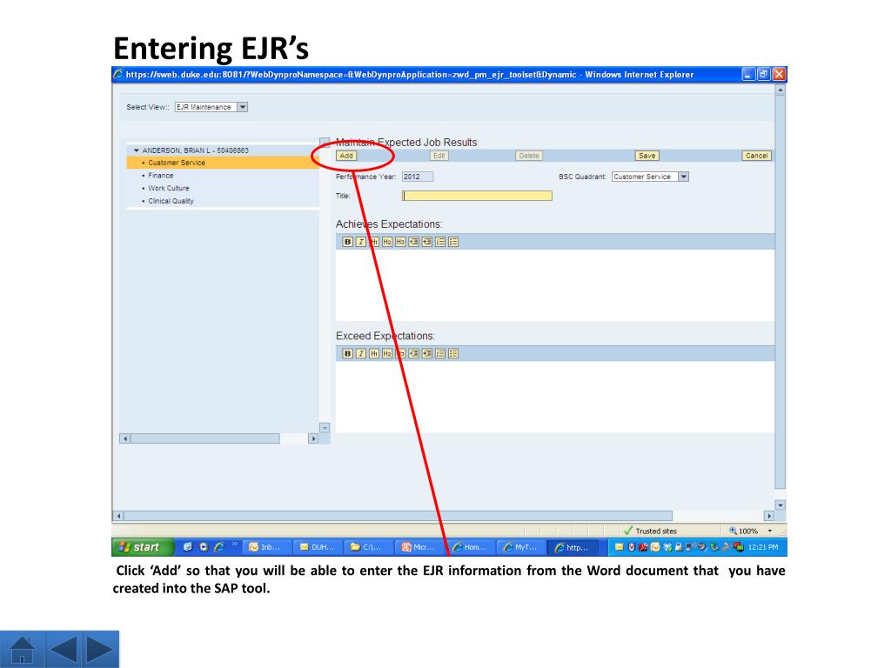The image size is (891, 668).
Task: Go to previous slide arrow
Action: click(x=63, y=649)
